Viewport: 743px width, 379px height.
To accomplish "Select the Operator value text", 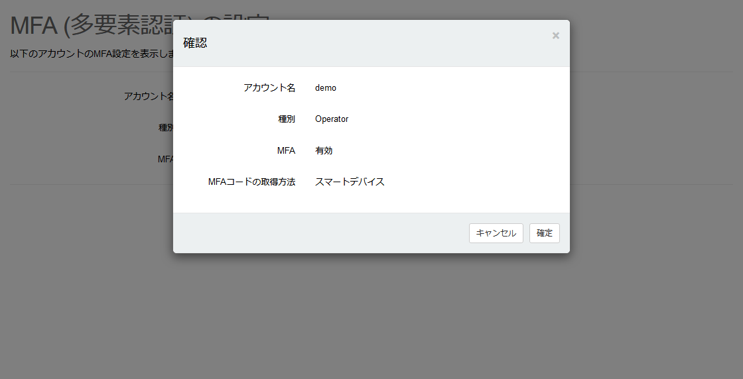I will pyautogui.click(x=332, y=119).
